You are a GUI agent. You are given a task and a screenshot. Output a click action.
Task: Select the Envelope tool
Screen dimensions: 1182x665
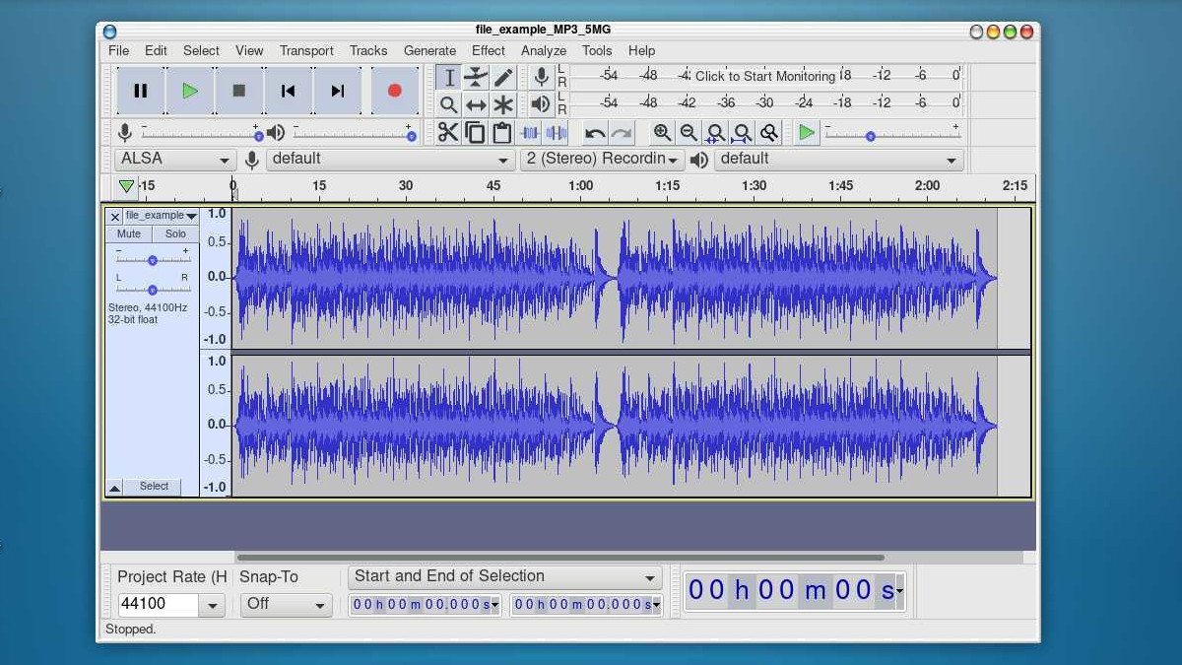(x=476, y=77)
